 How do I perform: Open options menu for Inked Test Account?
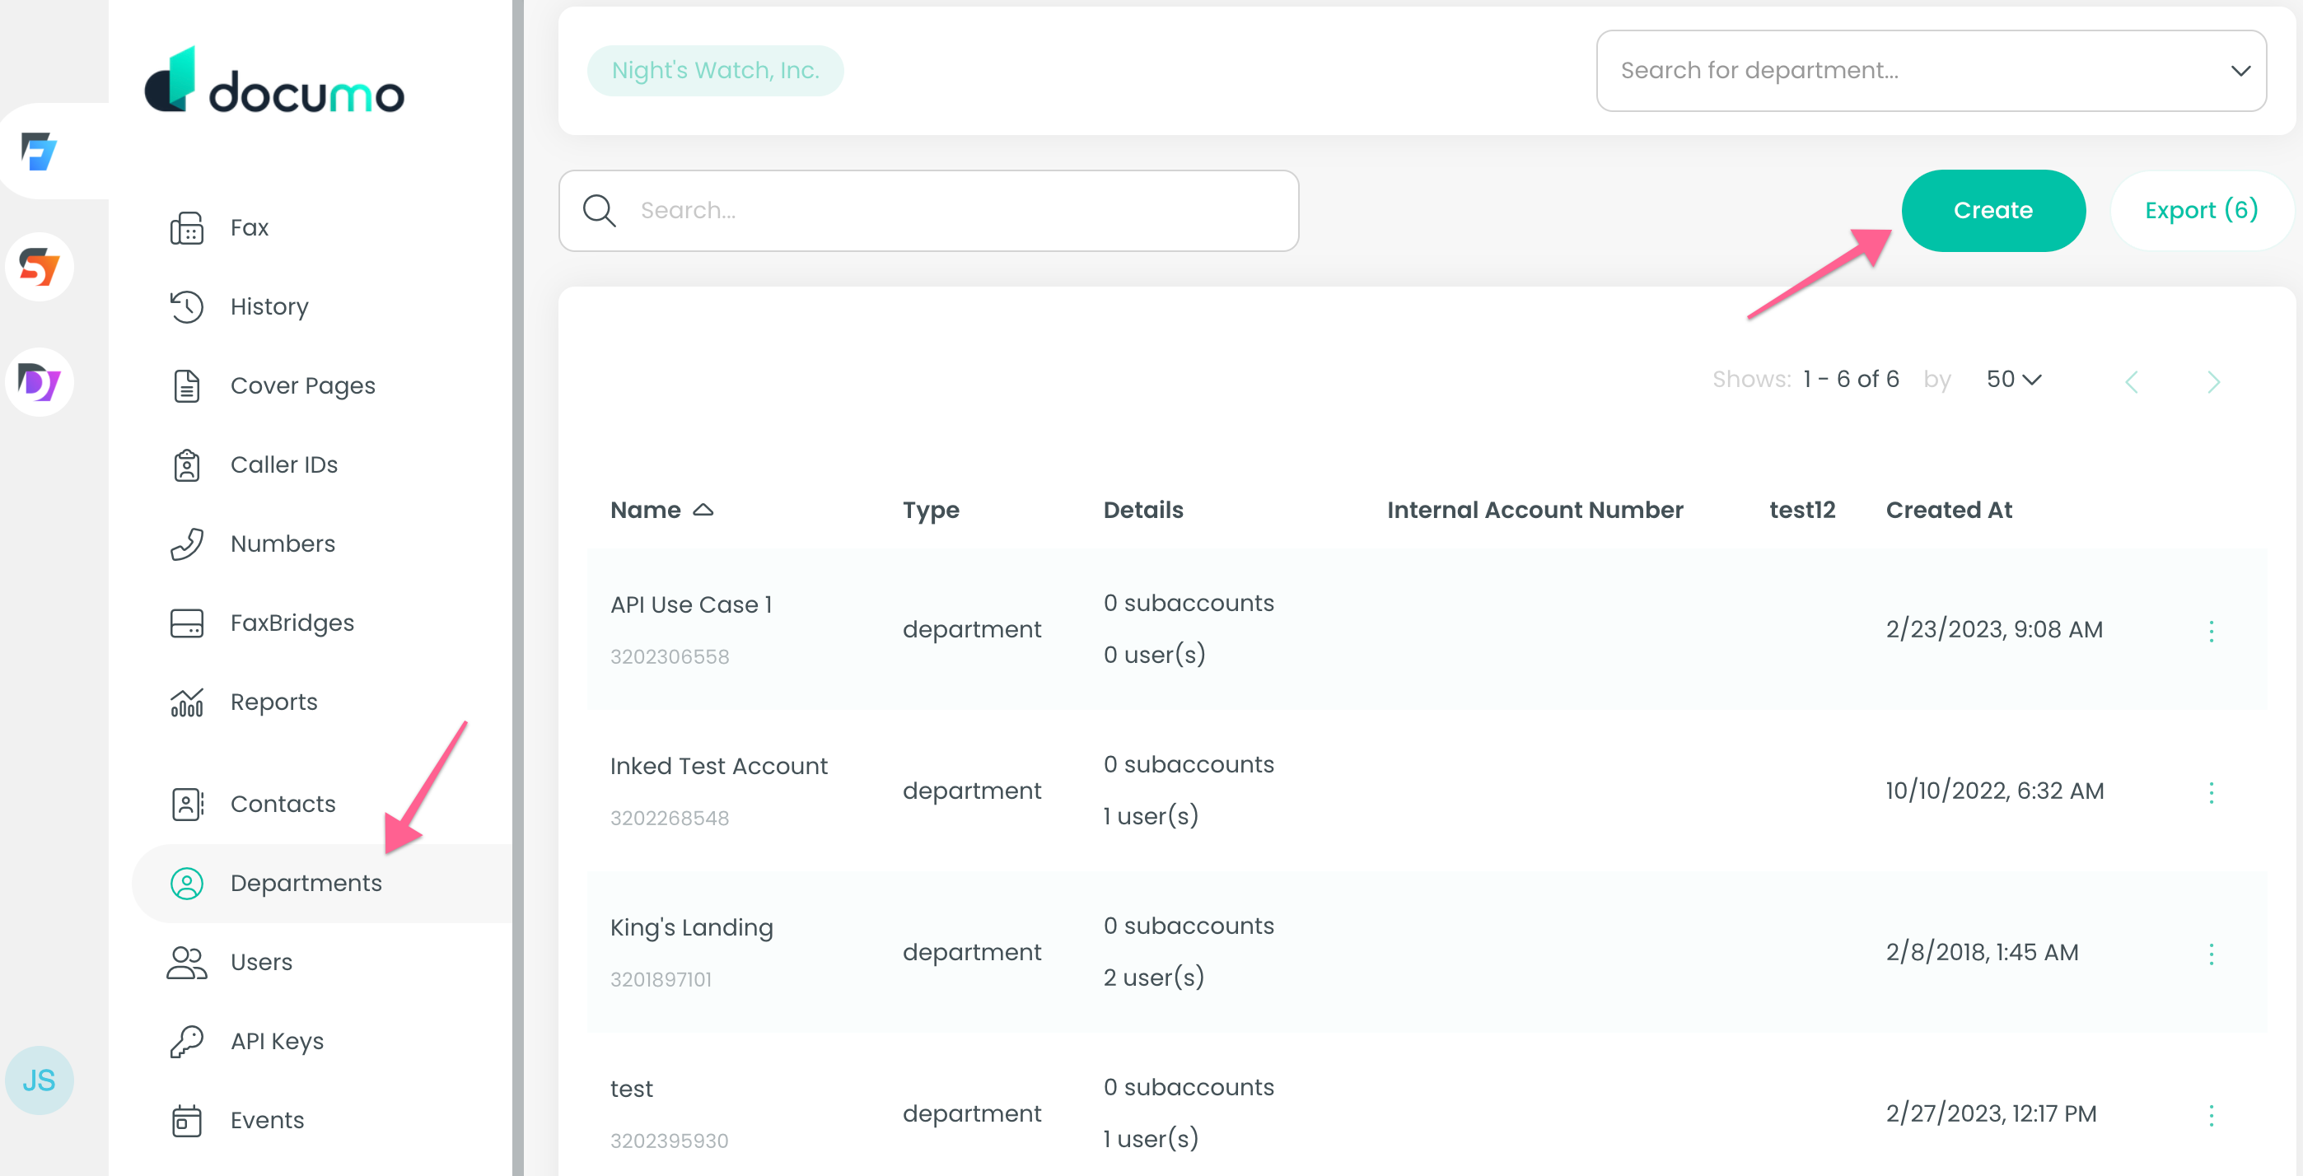click(x=2211, y=791)
